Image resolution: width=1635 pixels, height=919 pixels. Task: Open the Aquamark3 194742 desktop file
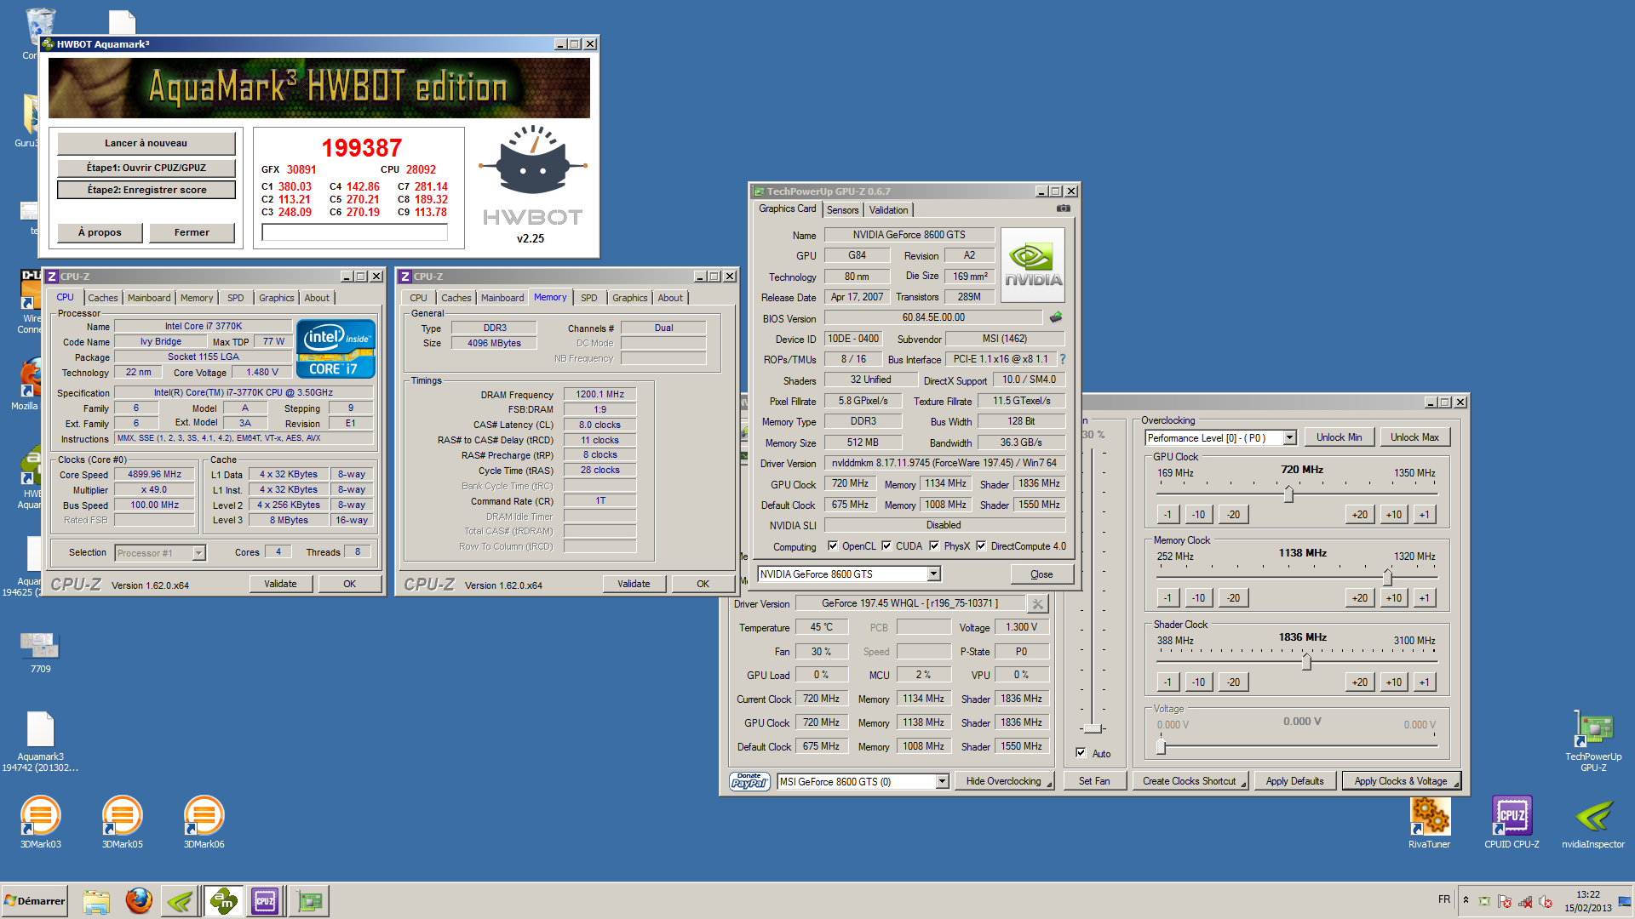coord(40,740)
